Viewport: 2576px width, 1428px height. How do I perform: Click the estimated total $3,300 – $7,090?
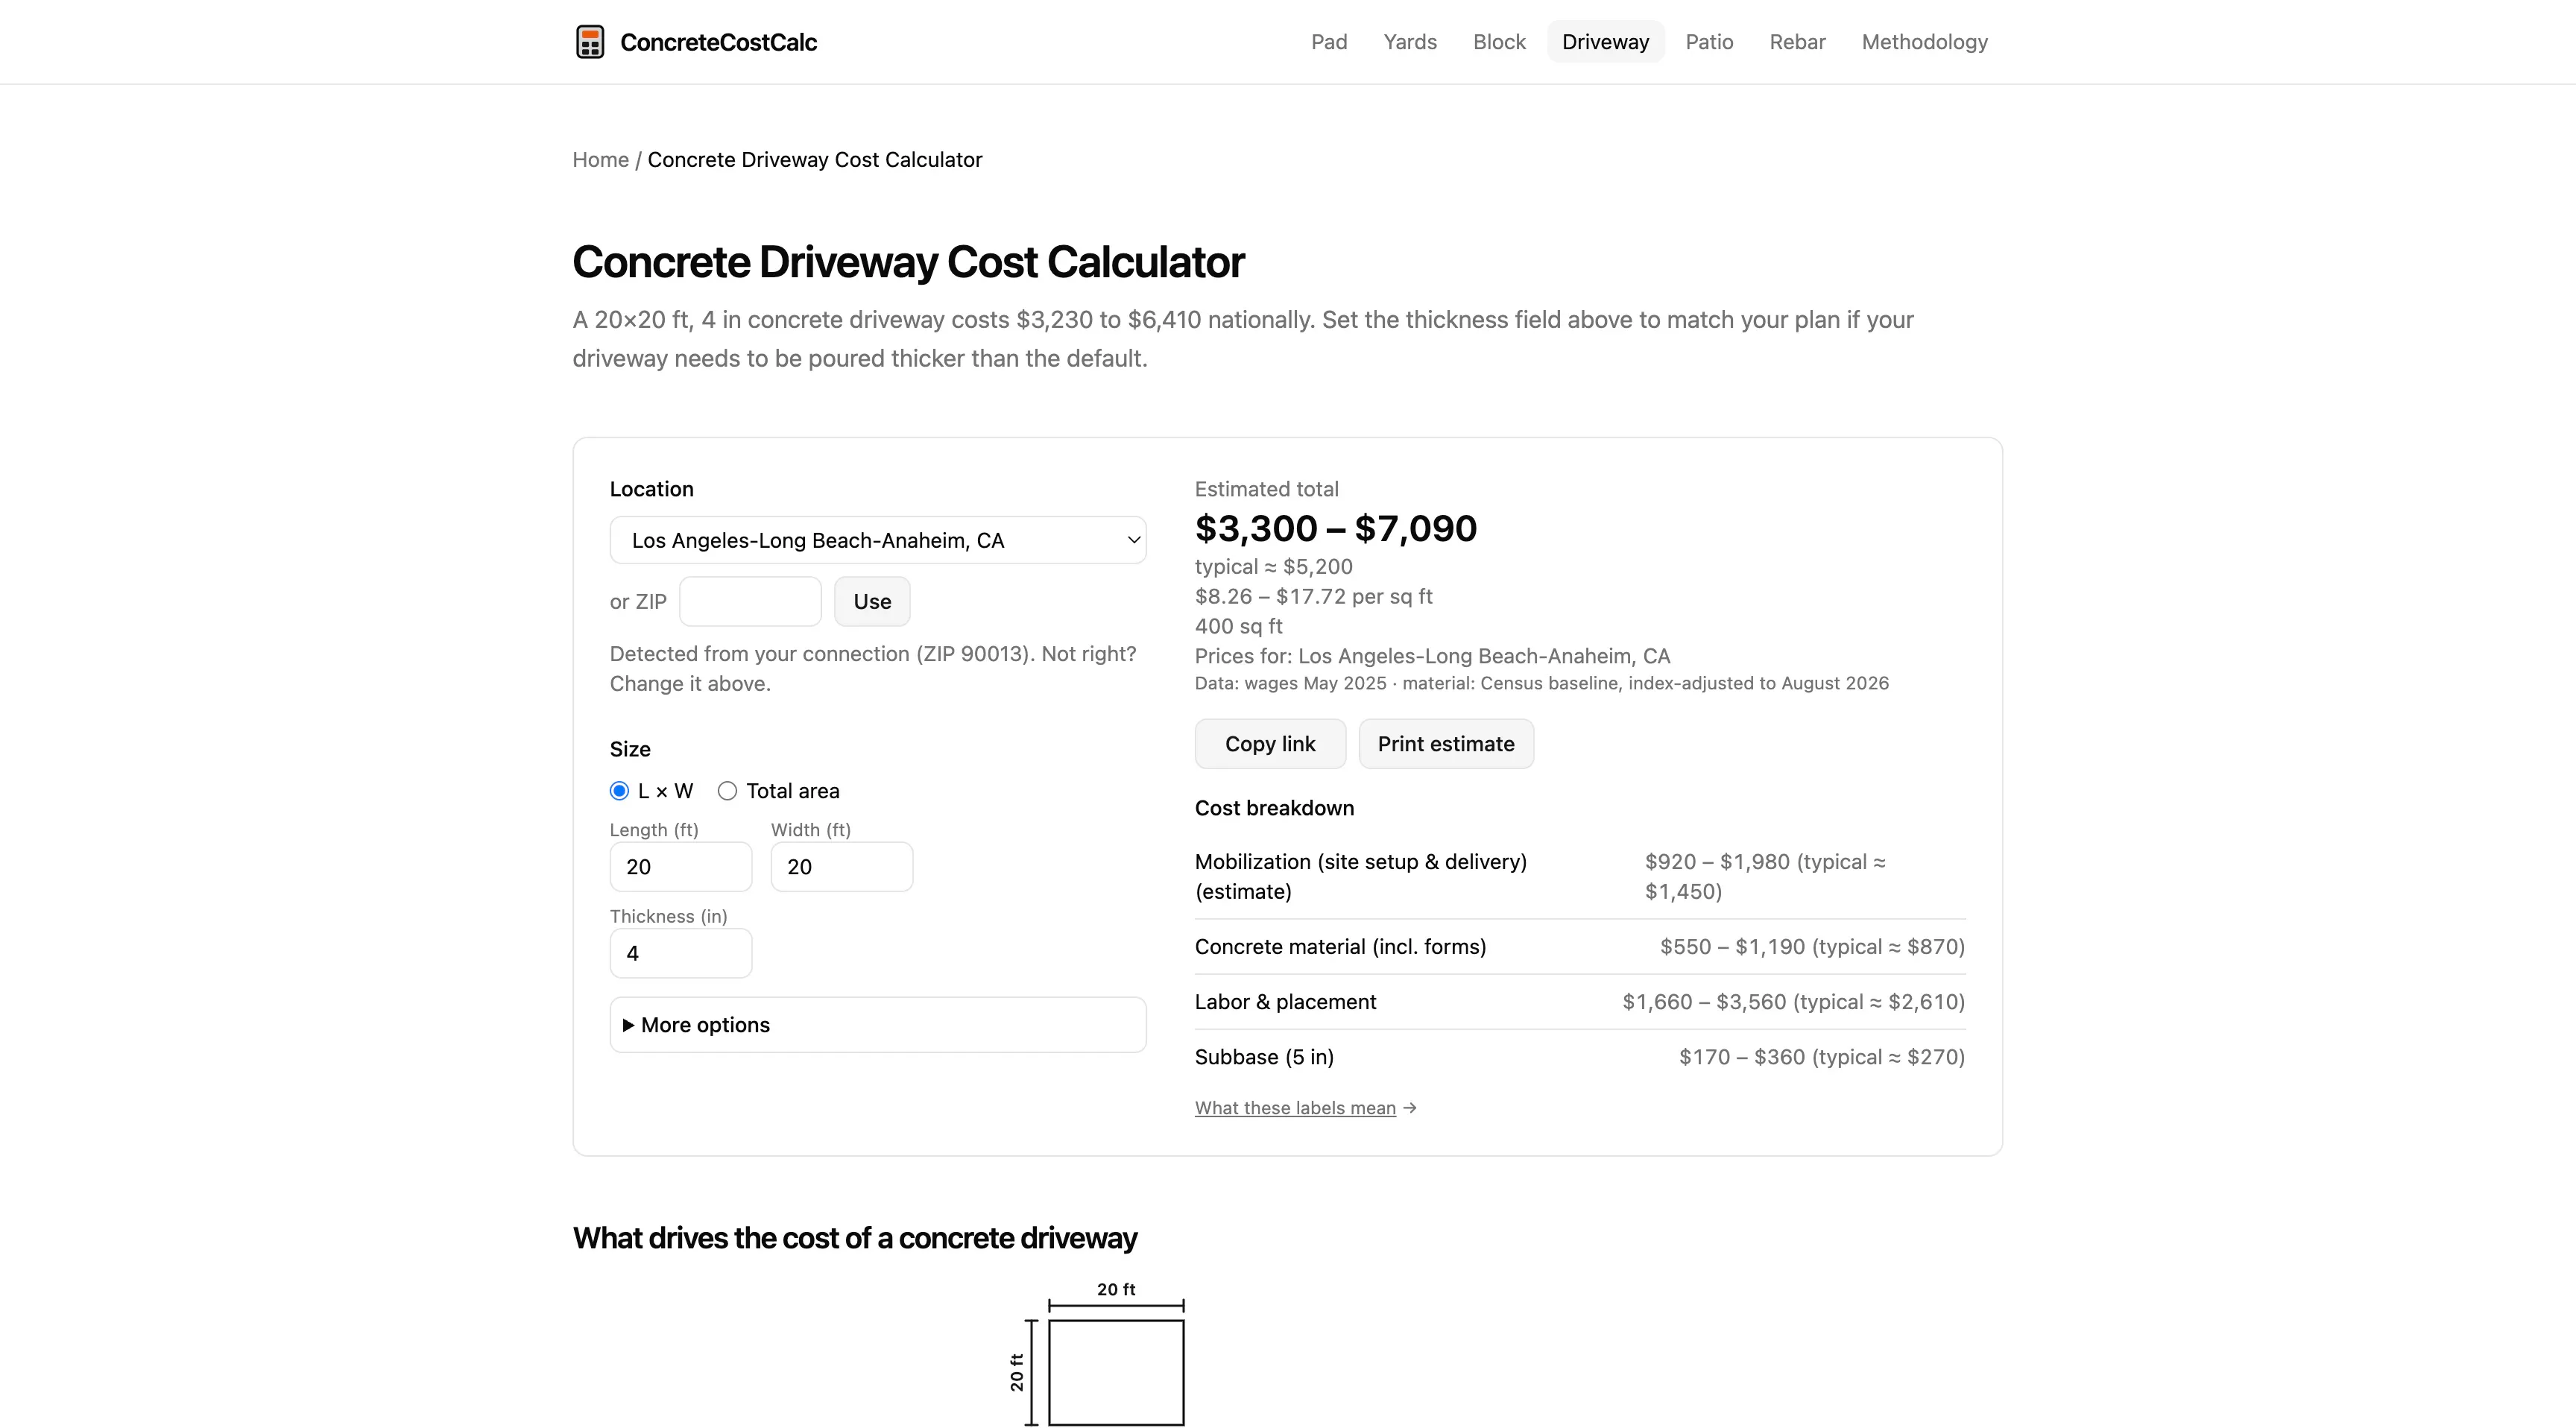click(x=1336, y=528)
